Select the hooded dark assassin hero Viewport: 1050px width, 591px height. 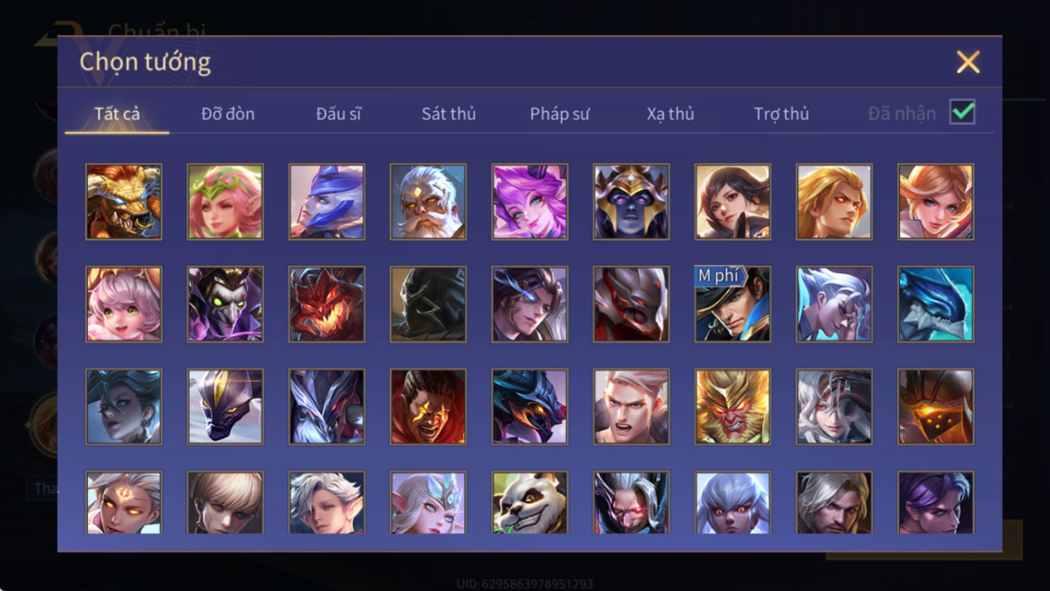428,304
